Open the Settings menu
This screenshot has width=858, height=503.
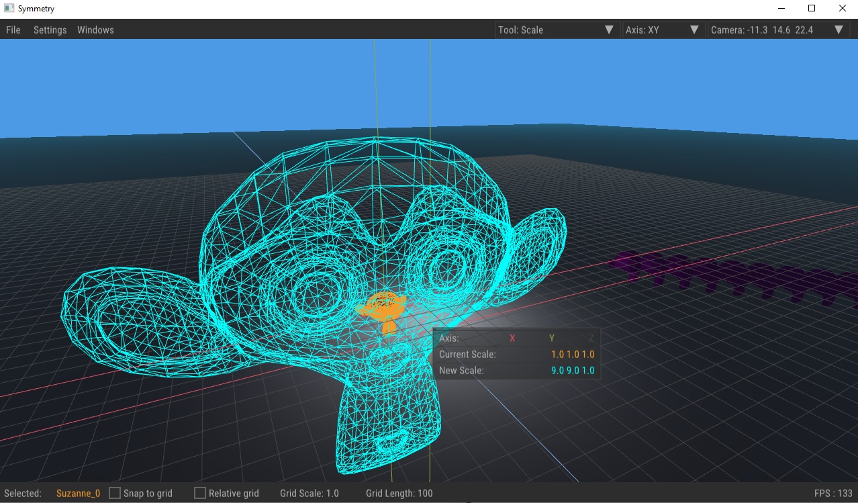click(50, 30)
